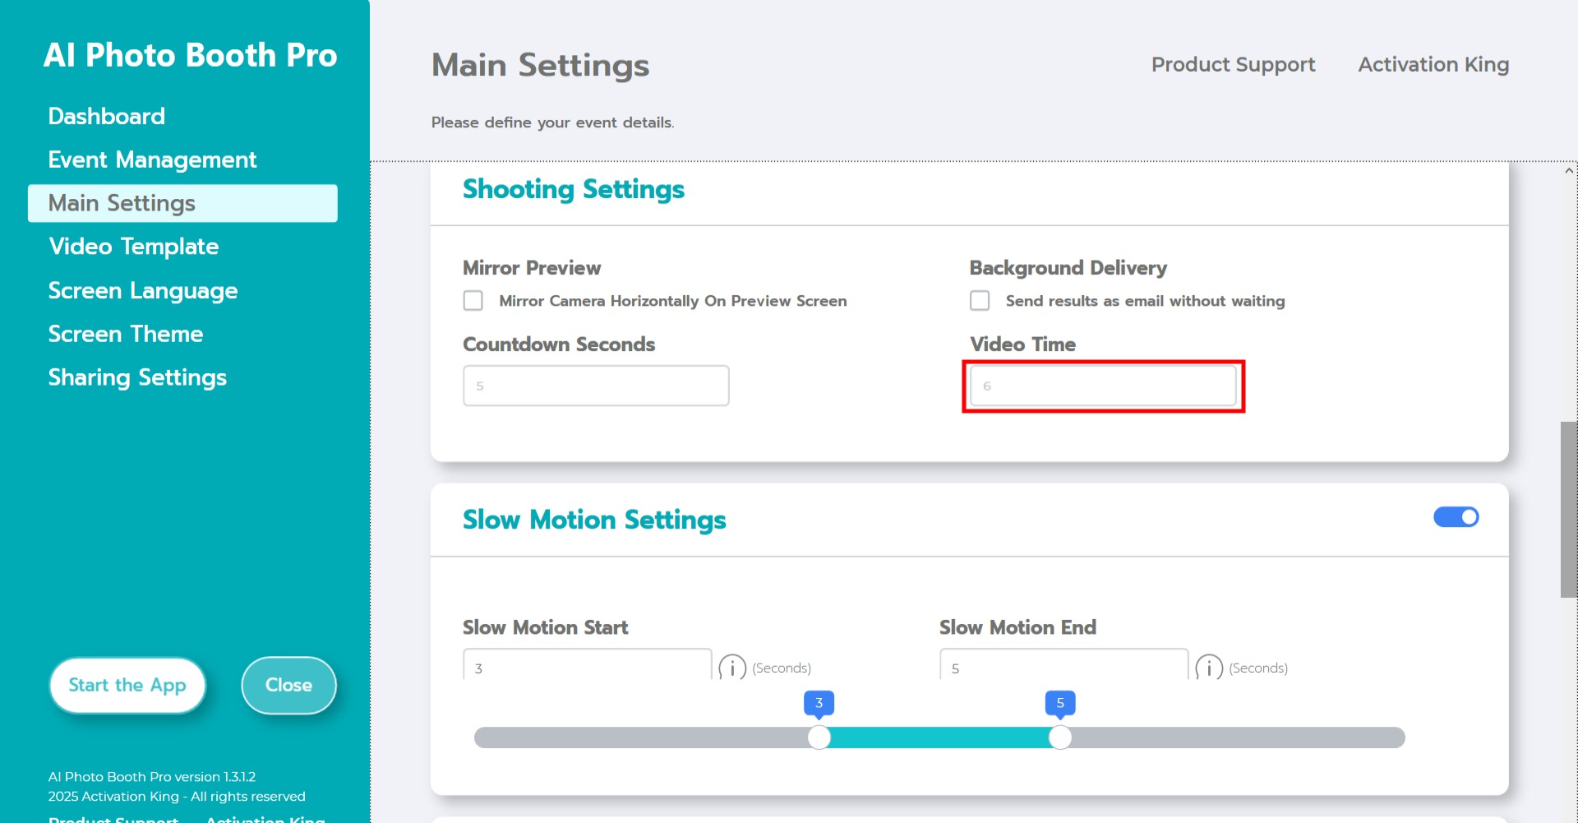Click the Slow Motion End info icon
Image resolution: width=1578 pixels, height=823 pixels.
(1208, 667)
